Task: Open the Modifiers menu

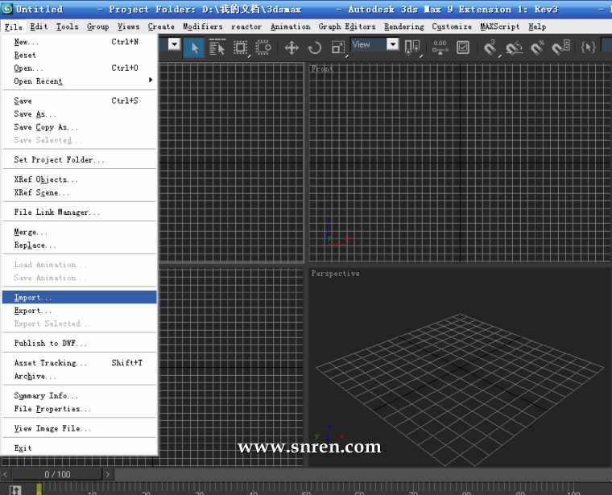Action: coord(203,27)
